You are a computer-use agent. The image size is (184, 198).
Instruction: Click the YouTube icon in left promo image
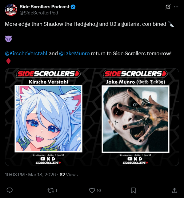[43, 159]
